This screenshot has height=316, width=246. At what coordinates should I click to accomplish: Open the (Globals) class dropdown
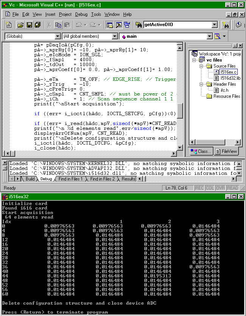(x=58, y=36)
